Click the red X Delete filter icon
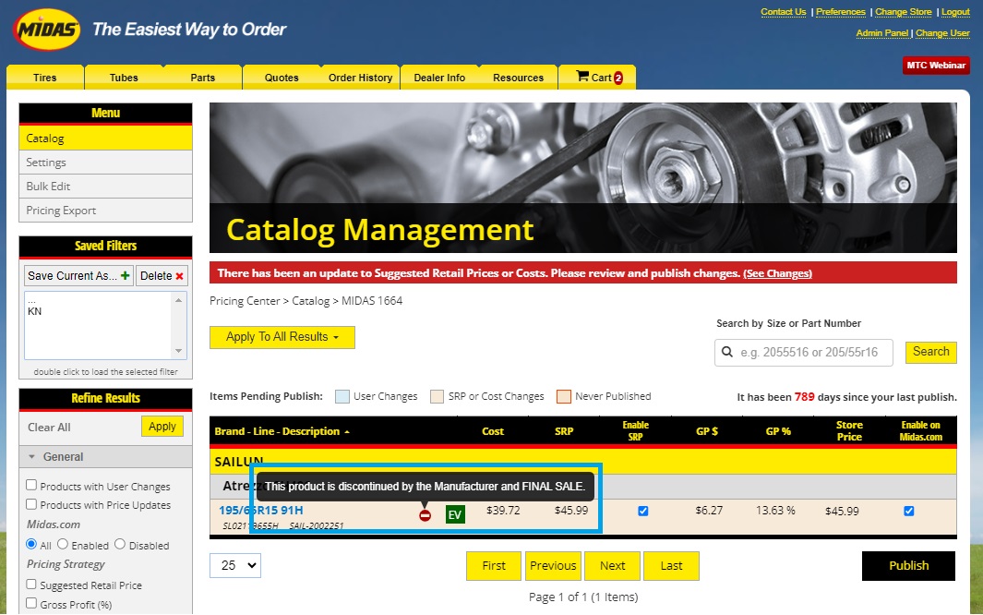 [180, 276]
